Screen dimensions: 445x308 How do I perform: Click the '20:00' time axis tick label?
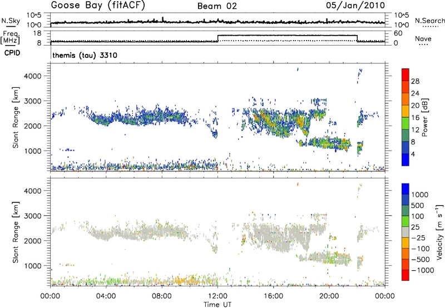click(x=329, y=296)
